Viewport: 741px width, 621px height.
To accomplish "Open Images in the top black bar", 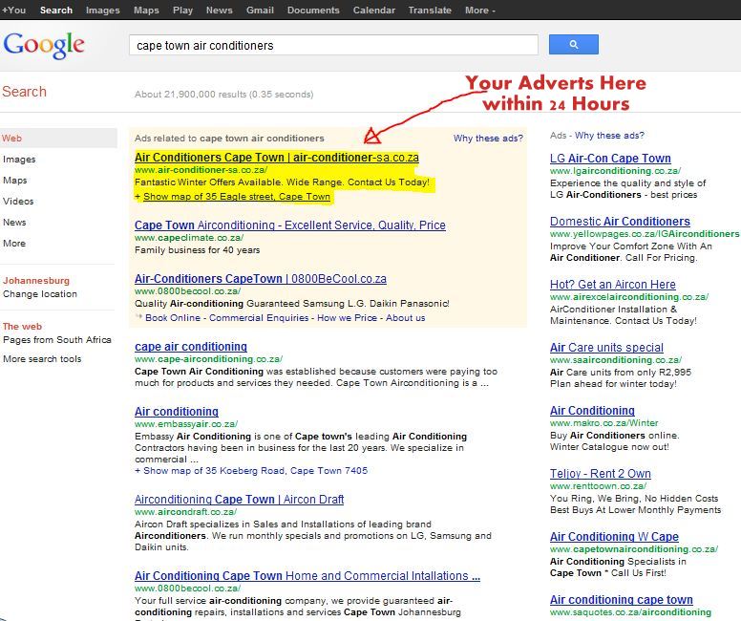I will (x=102, y=10).
